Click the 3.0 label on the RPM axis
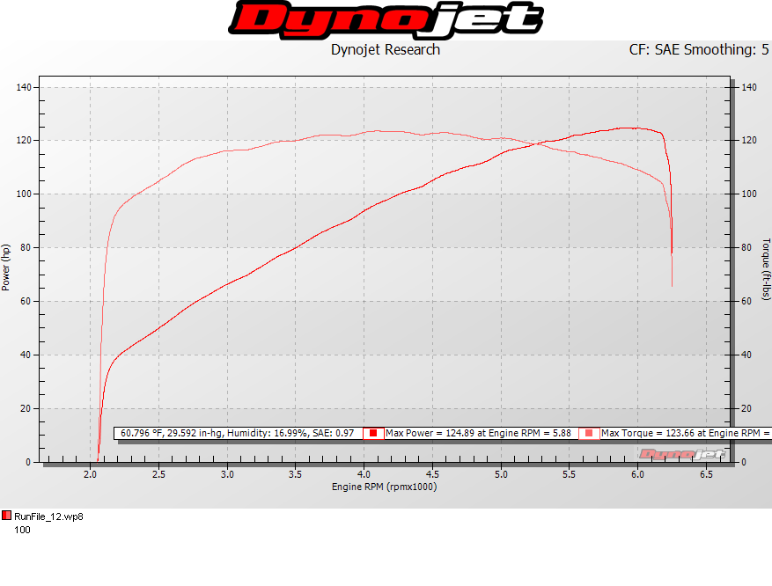The height and width of the screenshot is (586, 772). pos(227,474)
